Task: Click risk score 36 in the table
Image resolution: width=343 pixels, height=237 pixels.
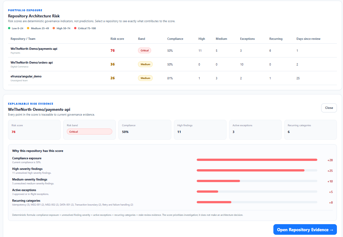Action: pos(112,64)
